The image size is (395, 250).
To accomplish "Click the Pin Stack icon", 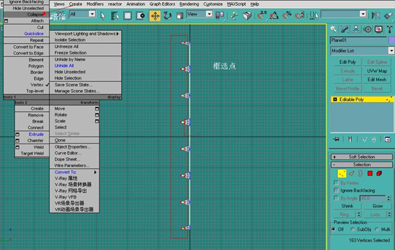I will pyautogui.click(x=336, y=139).
